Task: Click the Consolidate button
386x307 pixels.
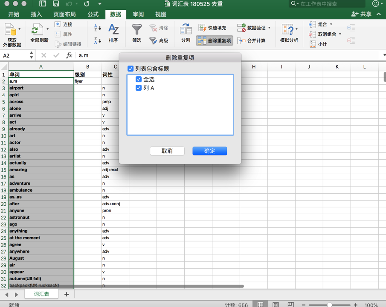Action: coord(251,40)
